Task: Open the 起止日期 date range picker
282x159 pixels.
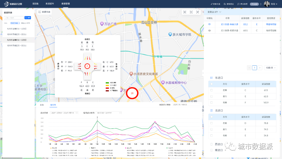Action: (x=64, y=113)
